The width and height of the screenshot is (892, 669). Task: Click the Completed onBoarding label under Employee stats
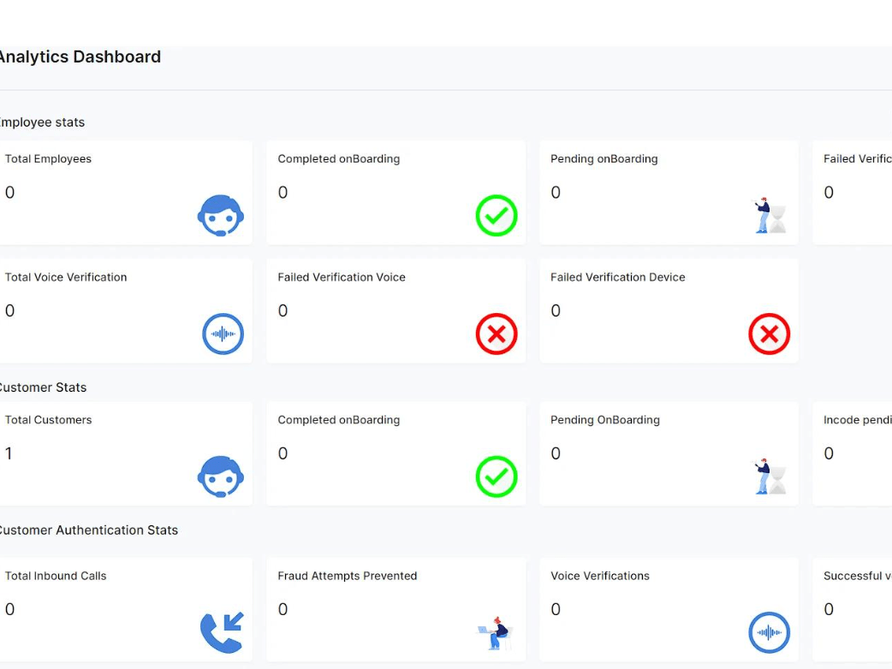coord(338,158)
